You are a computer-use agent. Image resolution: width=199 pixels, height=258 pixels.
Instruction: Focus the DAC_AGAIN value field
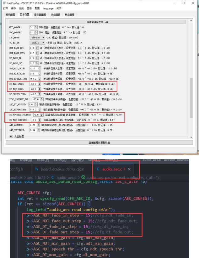coord(32,32)
